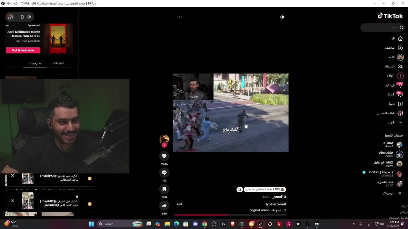Open the AhmedSA followed account

pos(391,154)
